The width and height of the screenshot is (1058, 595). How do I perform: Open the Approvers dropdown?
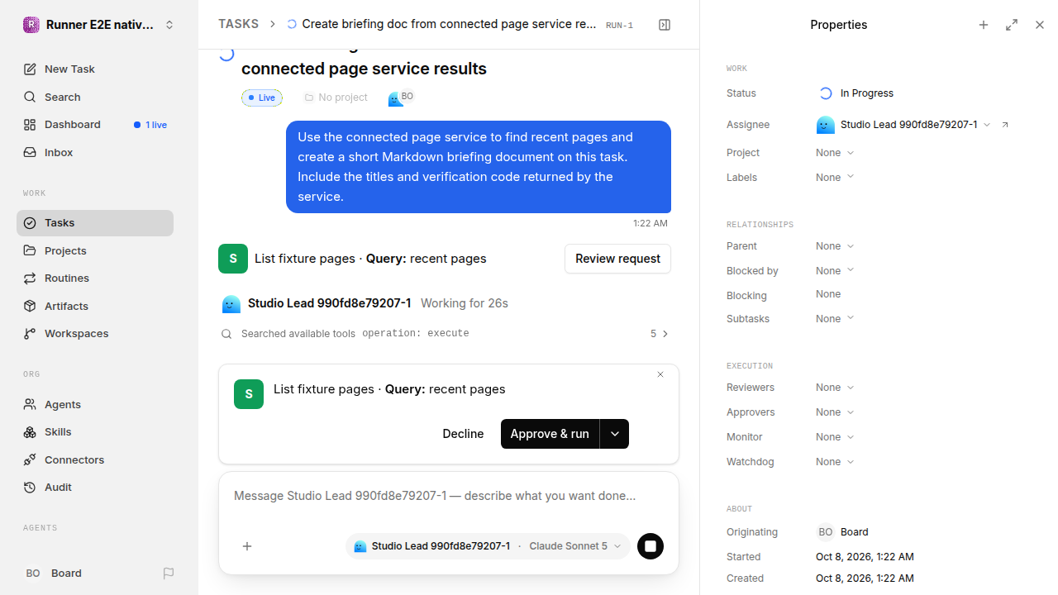[x=835, y=412]
